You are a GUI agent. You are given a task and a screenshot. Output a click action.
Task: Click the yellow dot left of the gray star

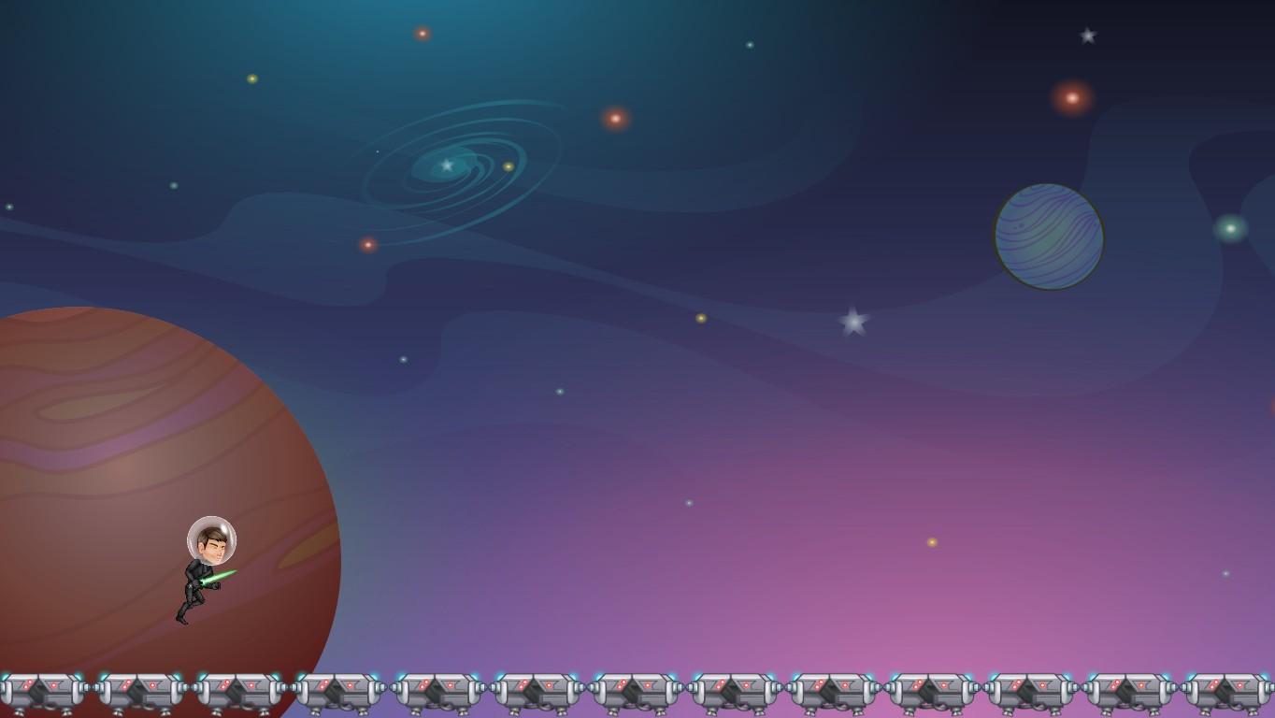701,319
